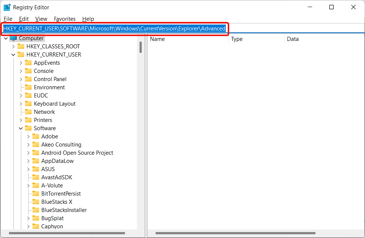Open the Favorites menu
This screenshot has width=365, height=238.
click(x=65, y=19)
